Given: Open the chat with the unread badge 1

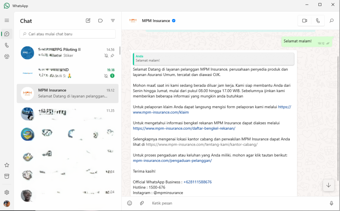Looking at the screenshot, I should (x=67, y=73).
